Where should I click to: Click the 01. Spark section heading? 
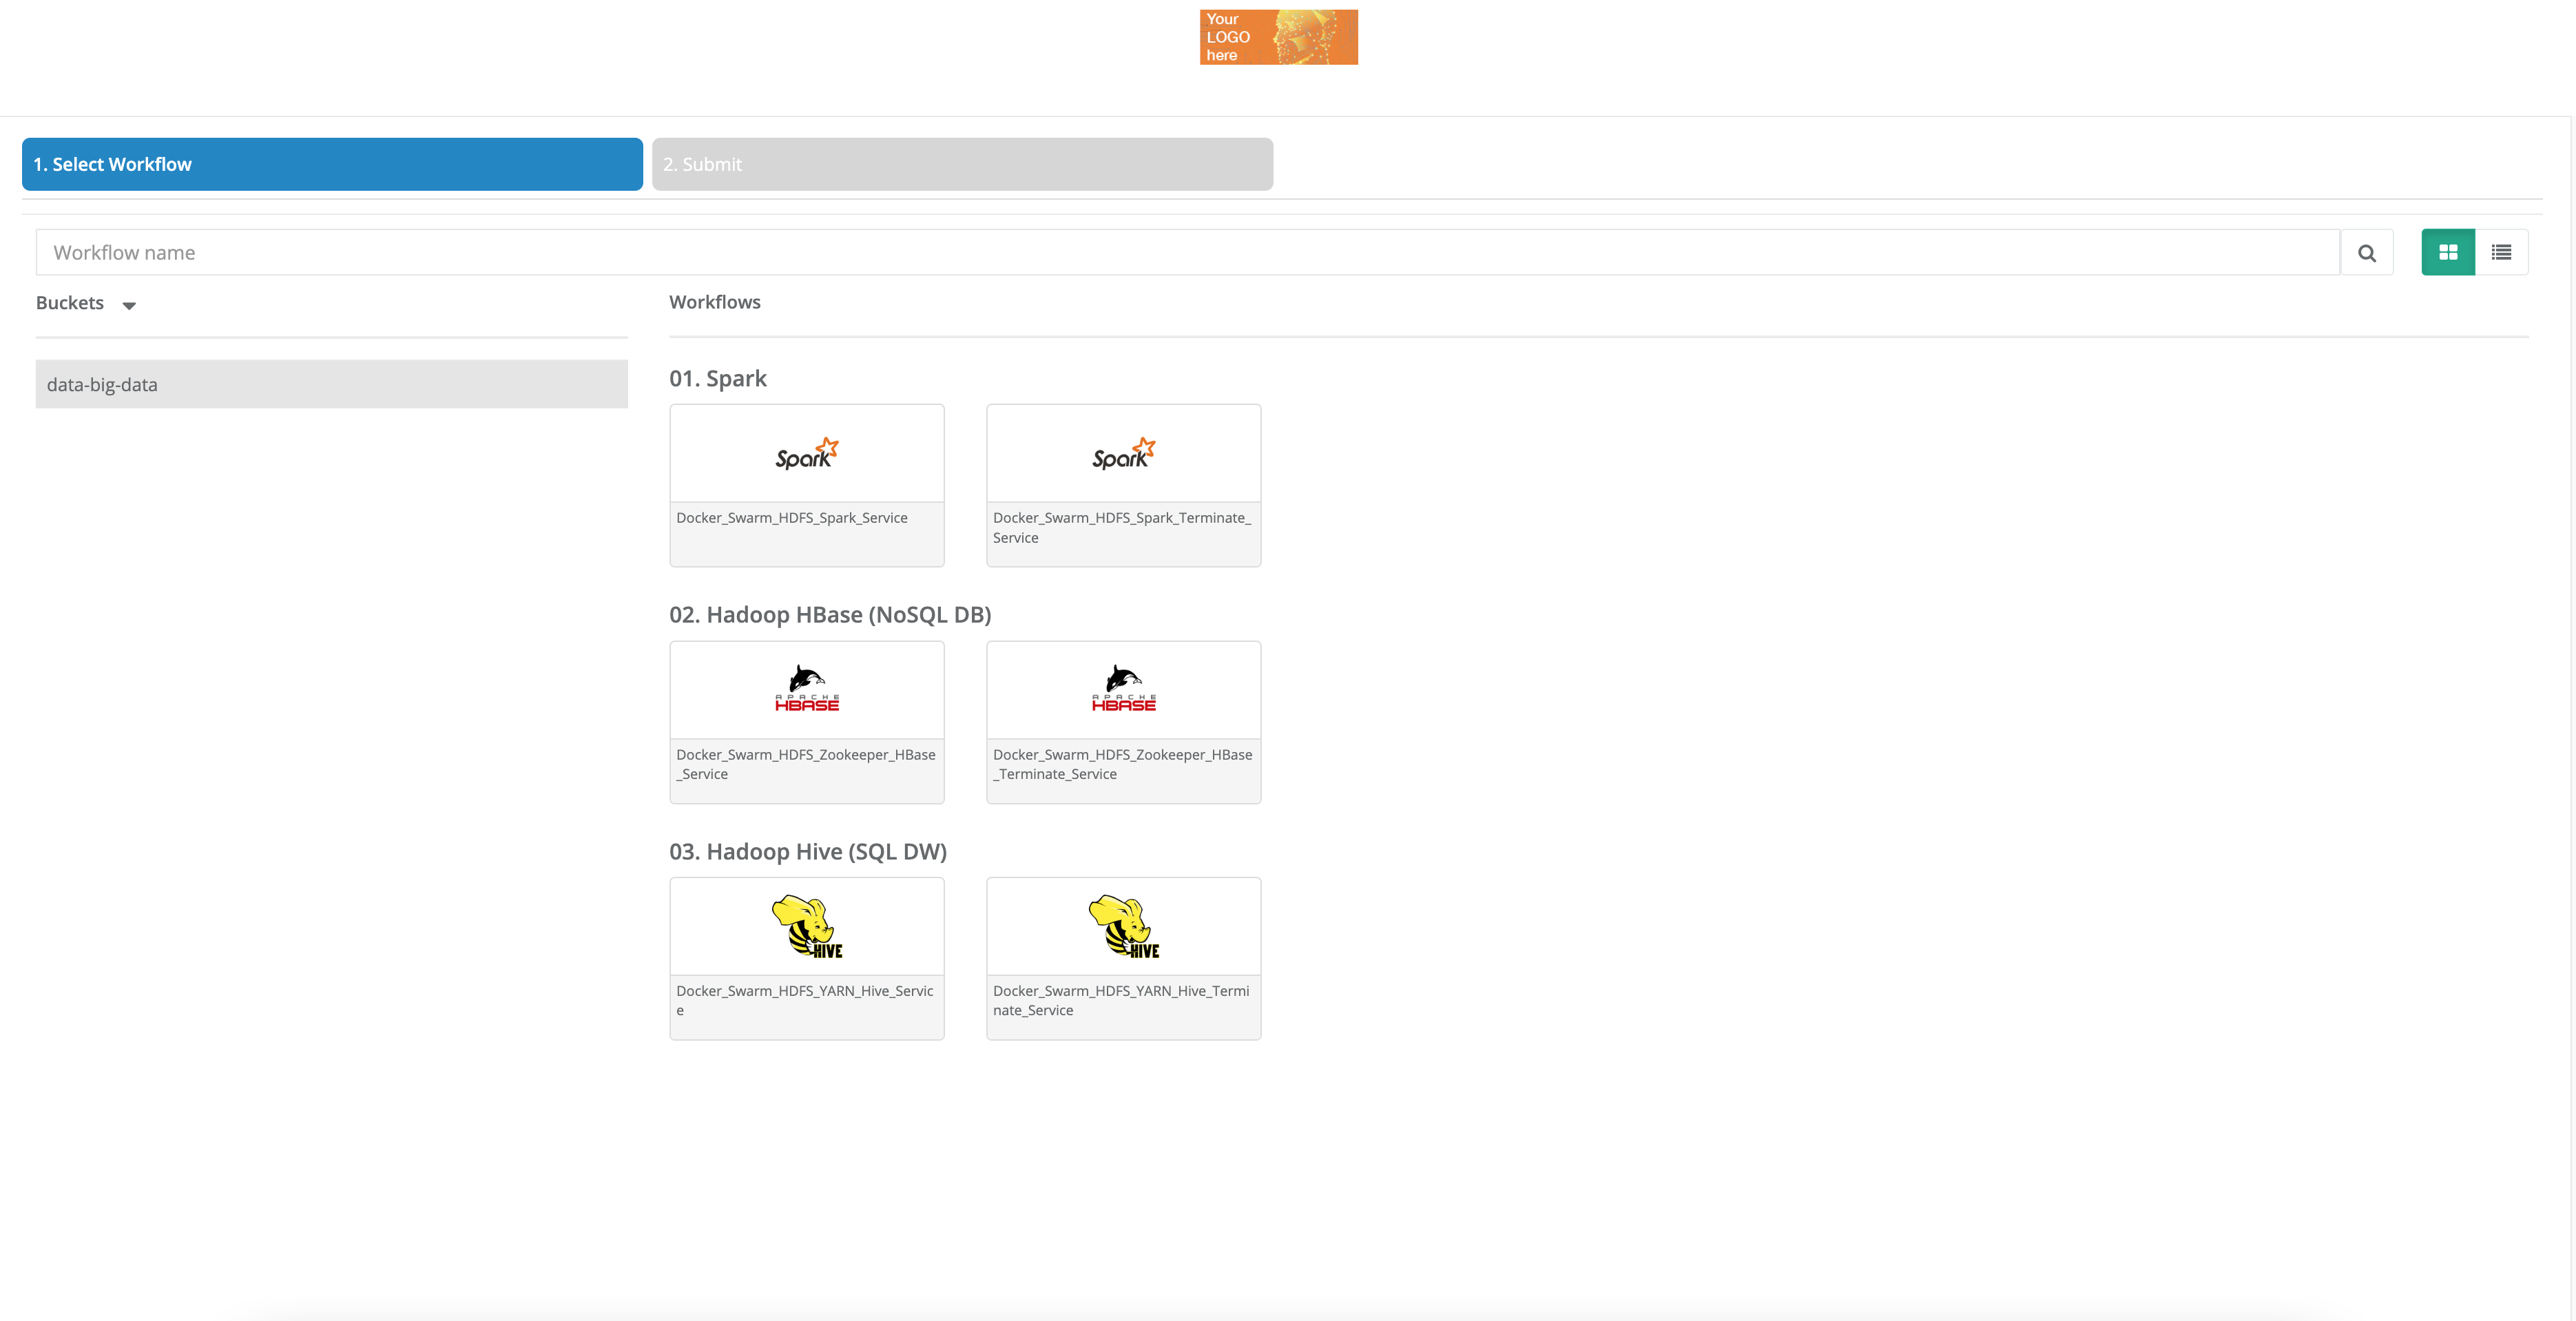pos(718,378)
